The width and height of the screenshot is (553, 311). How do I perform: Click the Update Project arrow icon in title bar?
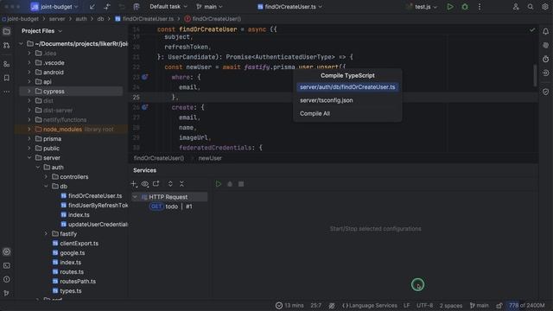coord(92,7)
